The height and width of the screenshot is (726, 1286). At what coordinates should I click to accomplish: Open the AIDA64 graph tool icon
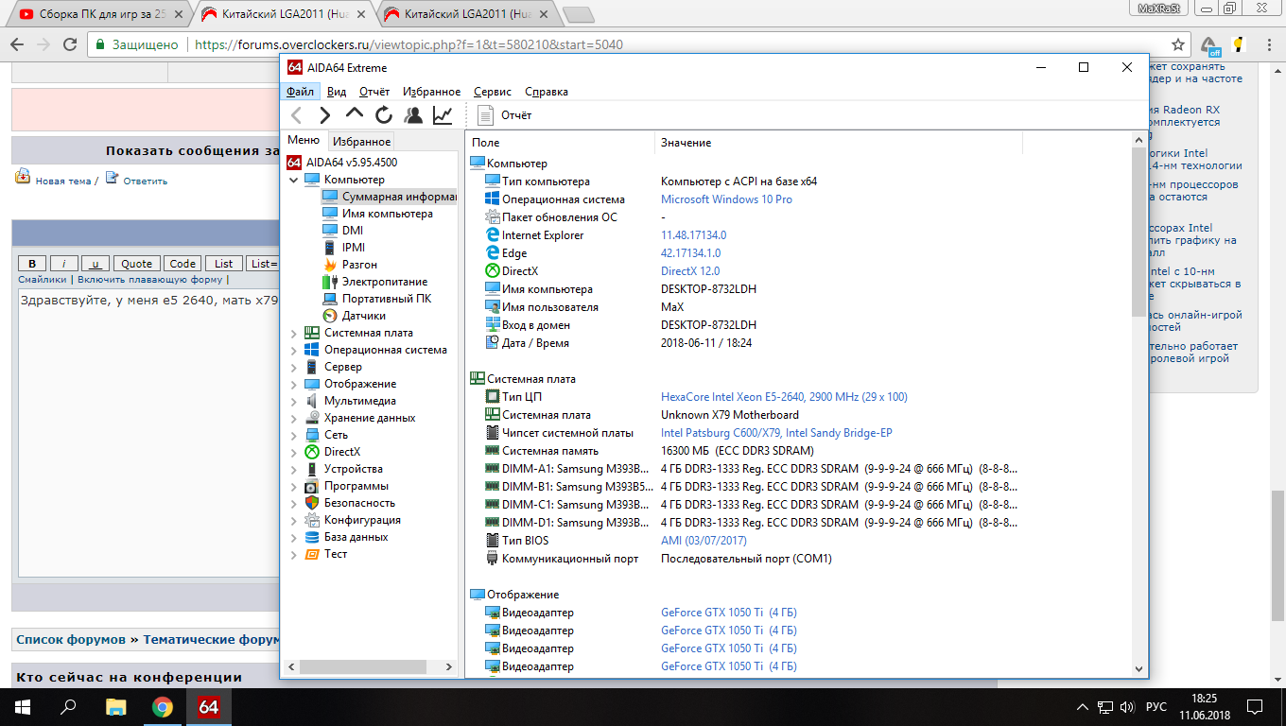click(x=443, y=115)
